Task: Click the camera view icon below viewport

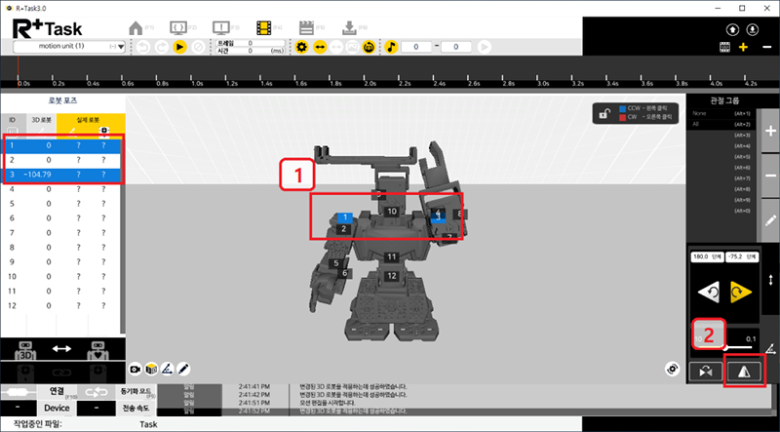Action: pyautogui.click(x=136, y=370)
